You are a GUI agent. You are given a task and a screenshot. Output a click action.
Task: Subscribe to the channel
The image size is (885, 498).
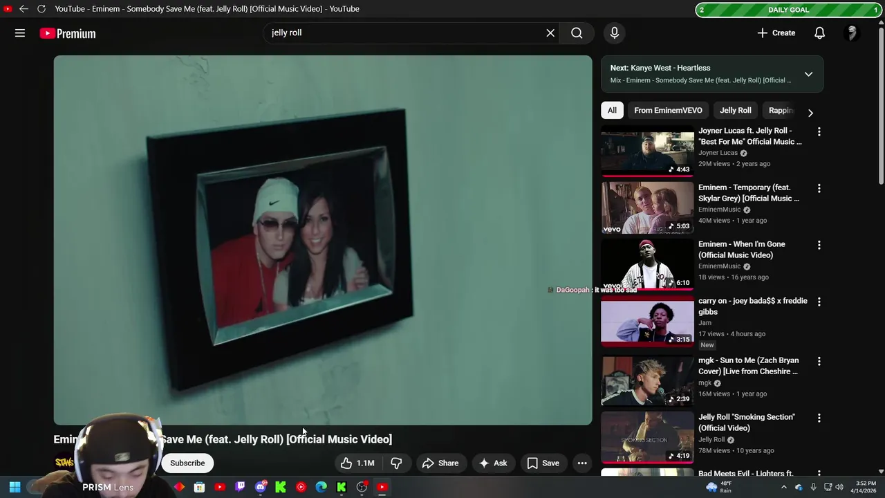click(x=187, y=463)
